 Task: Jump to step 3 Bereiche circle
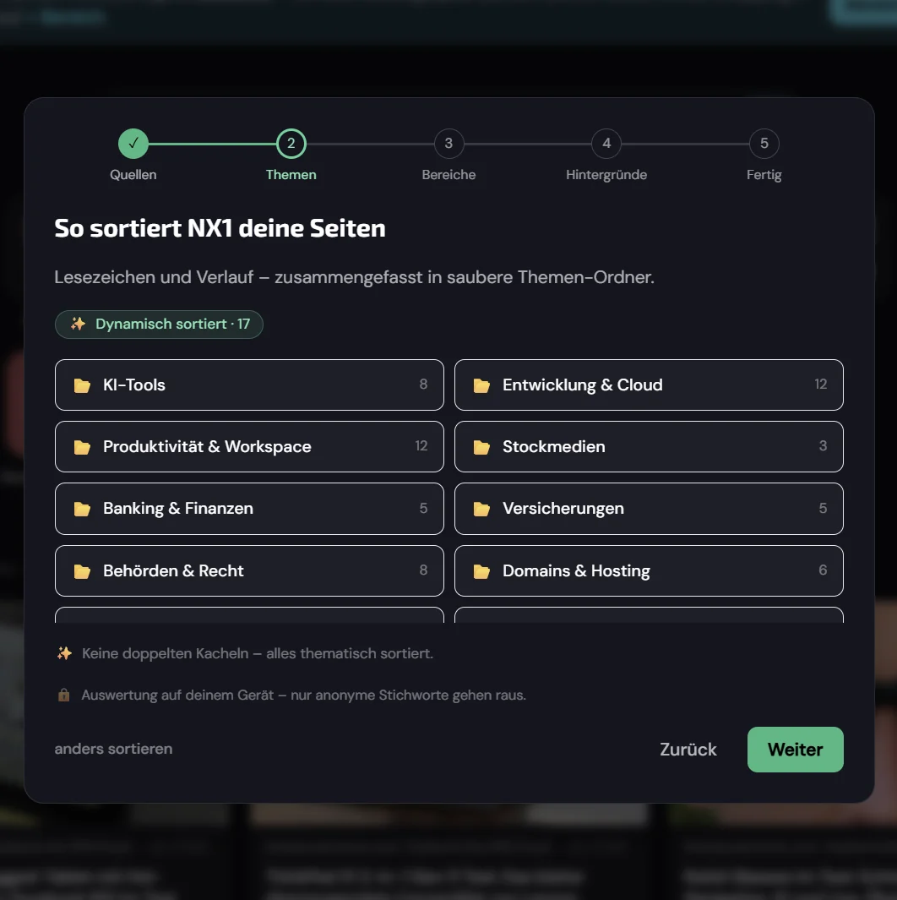point(449,144)
